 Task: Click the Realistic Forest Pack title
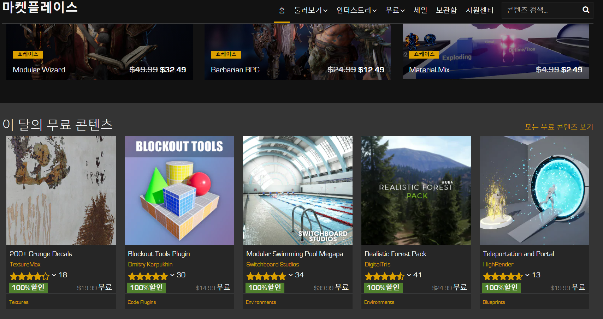[x=395, y=254]
